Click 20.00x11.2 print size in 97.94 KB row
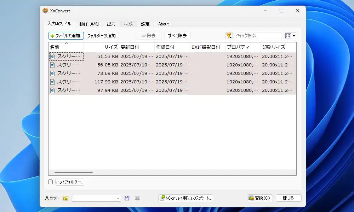 277,90
